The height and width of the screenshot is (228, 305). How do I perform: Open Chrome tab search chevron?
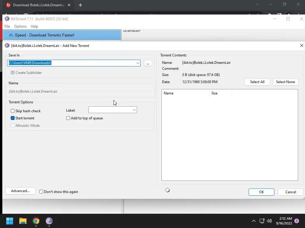[257, 4]
